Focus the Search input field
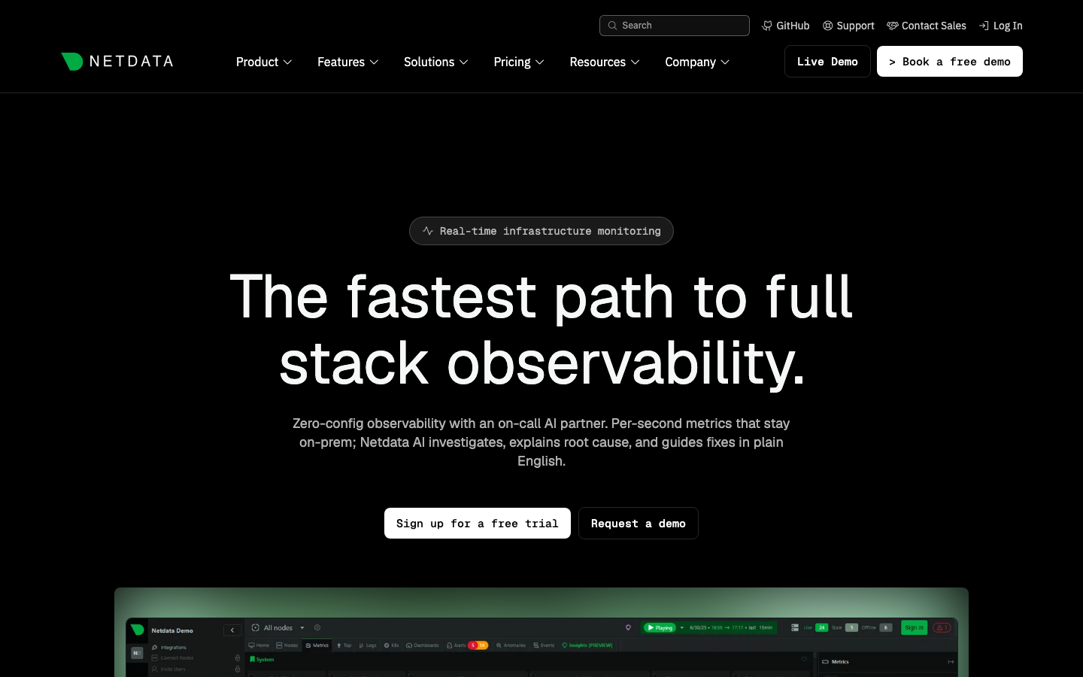Screen dimensions: 1083x677 675,26
